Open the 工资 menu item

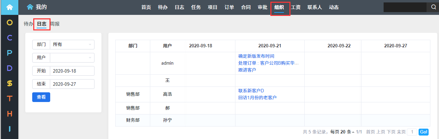[x=295, y=7]
